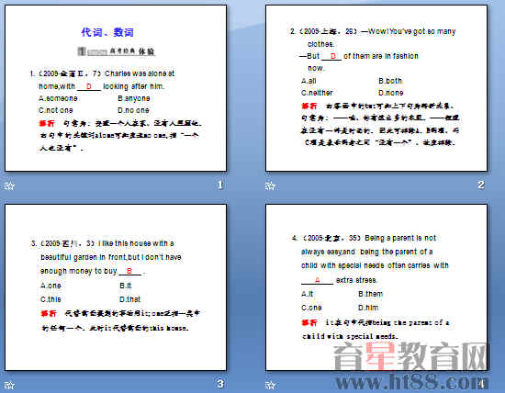The image size is (505, 393).
Task: Click slide number 1 label
Action: point(220,185)
